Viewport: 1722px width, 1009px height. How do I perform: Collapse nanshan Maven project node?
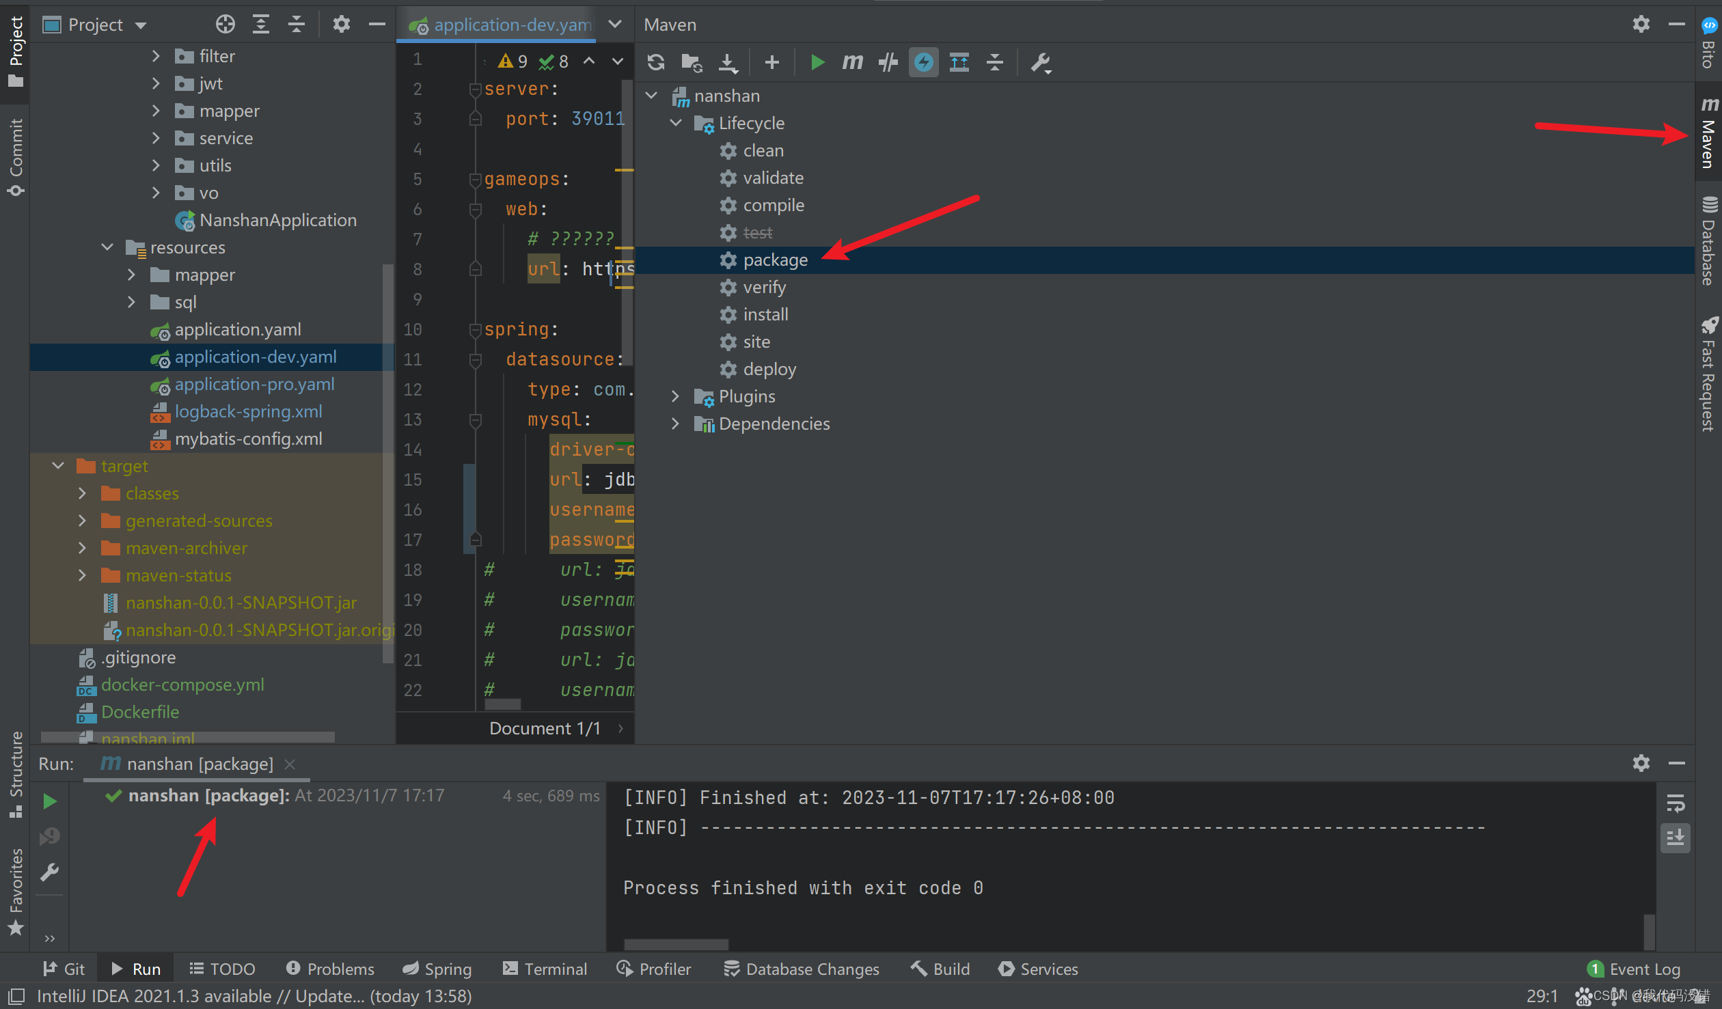[651, 96]
